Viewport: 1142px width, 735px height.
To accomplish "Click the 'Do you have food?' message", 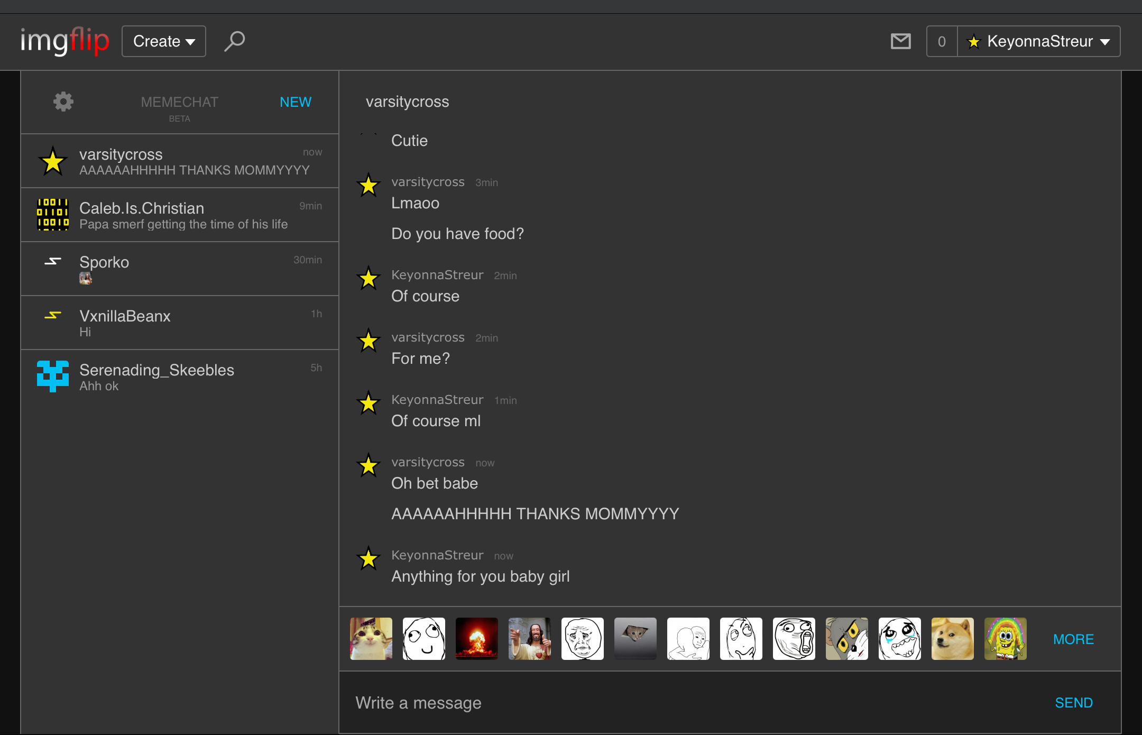I will tap(457, 234).
